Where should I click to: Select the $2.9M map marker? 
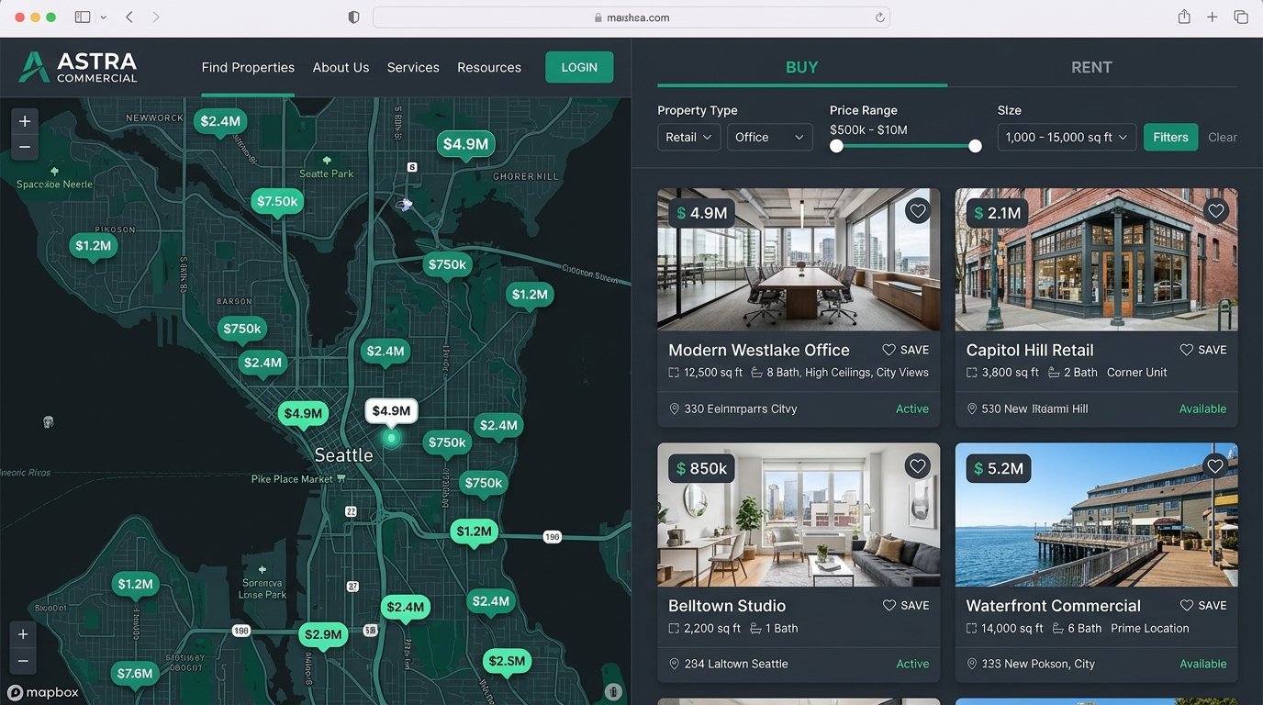(x=323, y=635)
